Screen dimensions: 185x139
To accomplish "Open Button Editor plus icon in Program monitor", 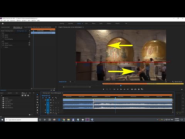I will 182,89.
